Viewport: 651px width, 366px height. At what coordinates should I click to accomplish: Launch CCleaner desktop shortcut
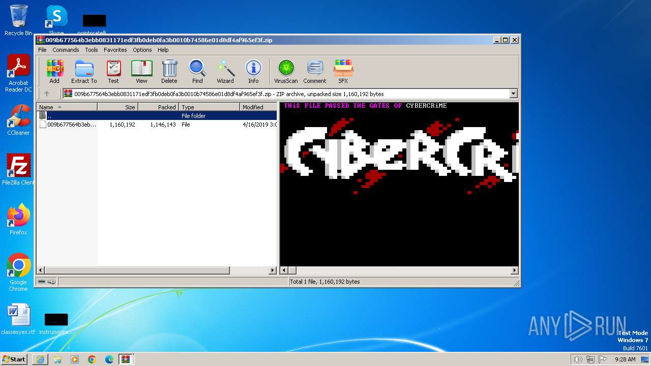pos(18,120)
